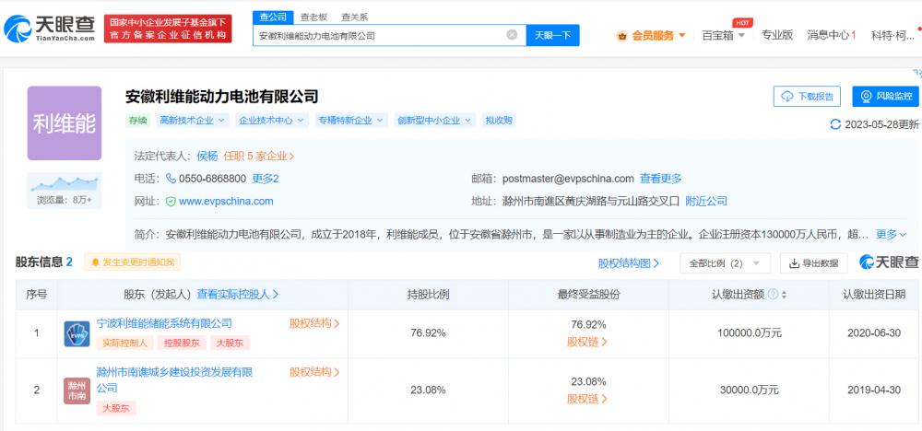This screenshot has width=922, height=431.
Task: Click the phone icon beside 0550-6868800
Action: coord(171,179)
